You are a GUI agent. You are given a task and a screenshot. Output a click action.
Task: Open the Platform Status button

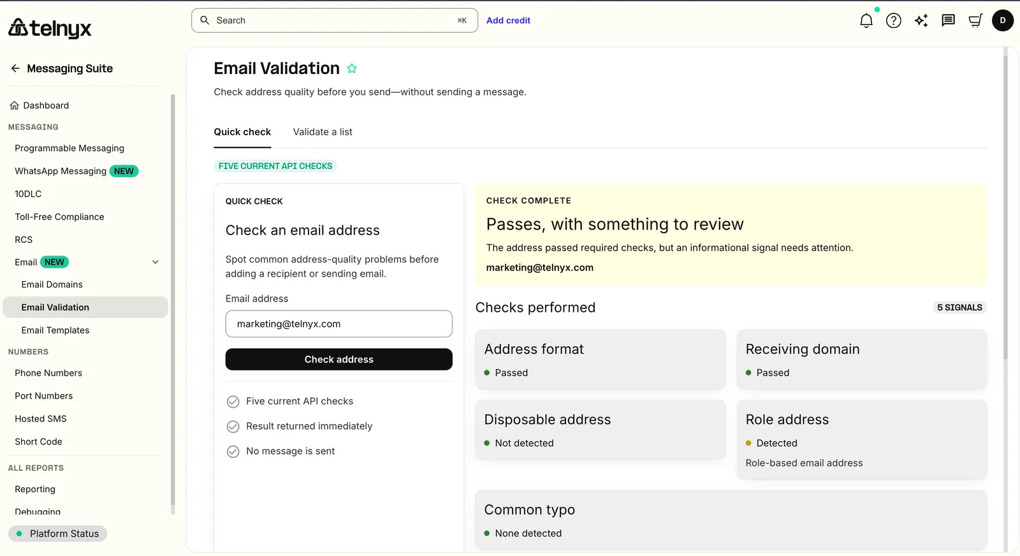pos(57,534)
